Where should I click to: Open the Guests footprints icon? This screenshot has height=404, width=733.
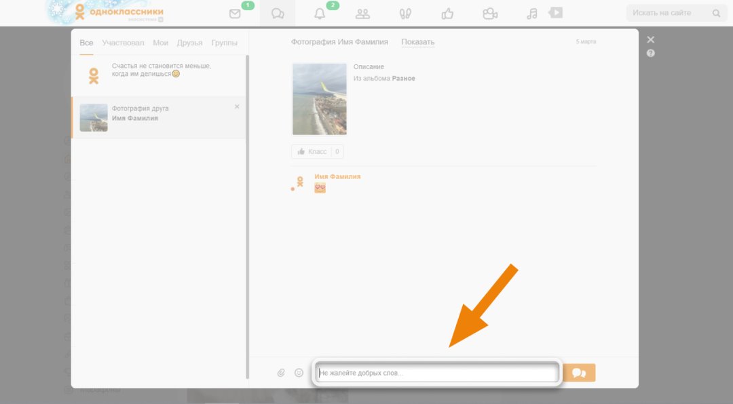click(x=405, y=14)
